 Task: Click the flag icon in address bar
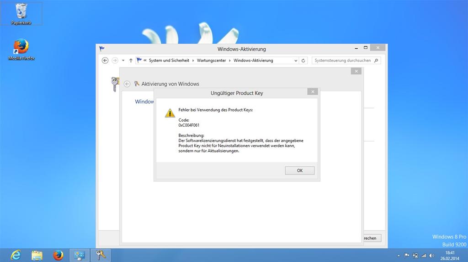(x=139, y=60)
